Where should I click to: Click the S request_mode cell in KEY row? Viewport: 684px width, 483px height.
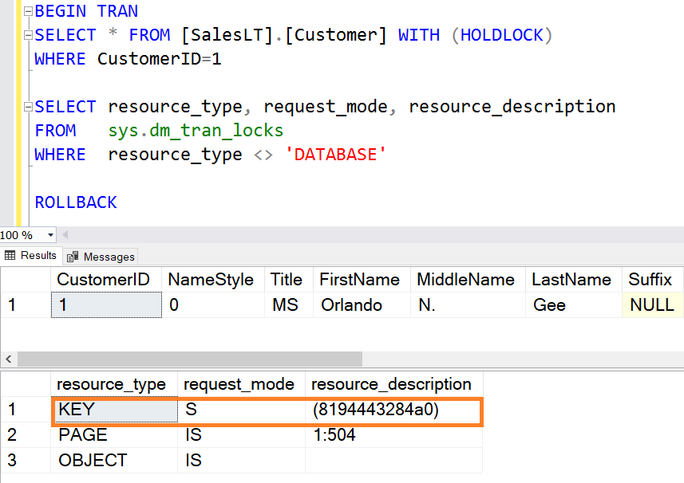point(241,410)
